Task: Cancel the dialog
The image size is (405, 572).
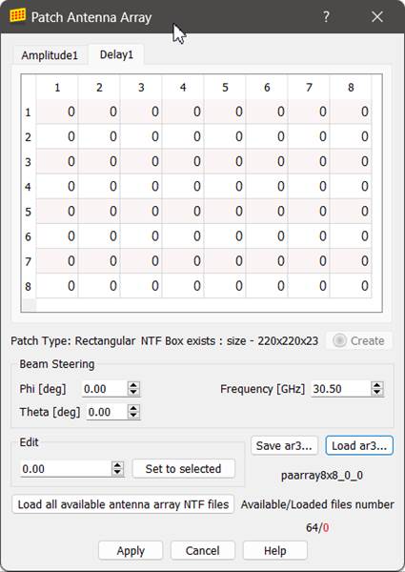Action: click(x=203, y=550)
